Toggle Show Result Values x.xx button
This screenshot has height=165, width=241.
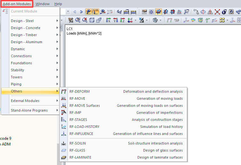(110, 12)
